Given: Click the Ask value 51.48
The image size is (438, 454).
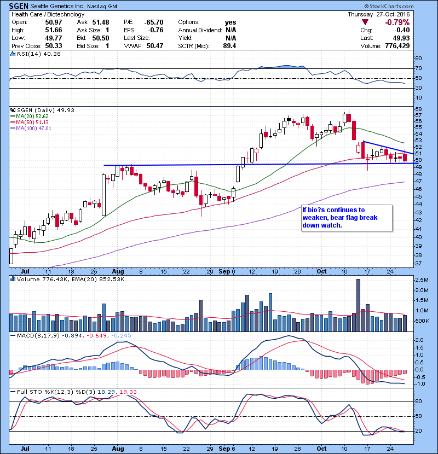Looking at the screenshot, I should click(x=101, y=22).
